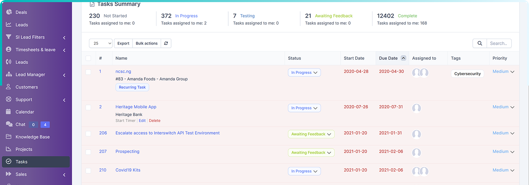Click the refresh table icon button
Viewport: 529px width, 185px height.
[x=166, y=43]
